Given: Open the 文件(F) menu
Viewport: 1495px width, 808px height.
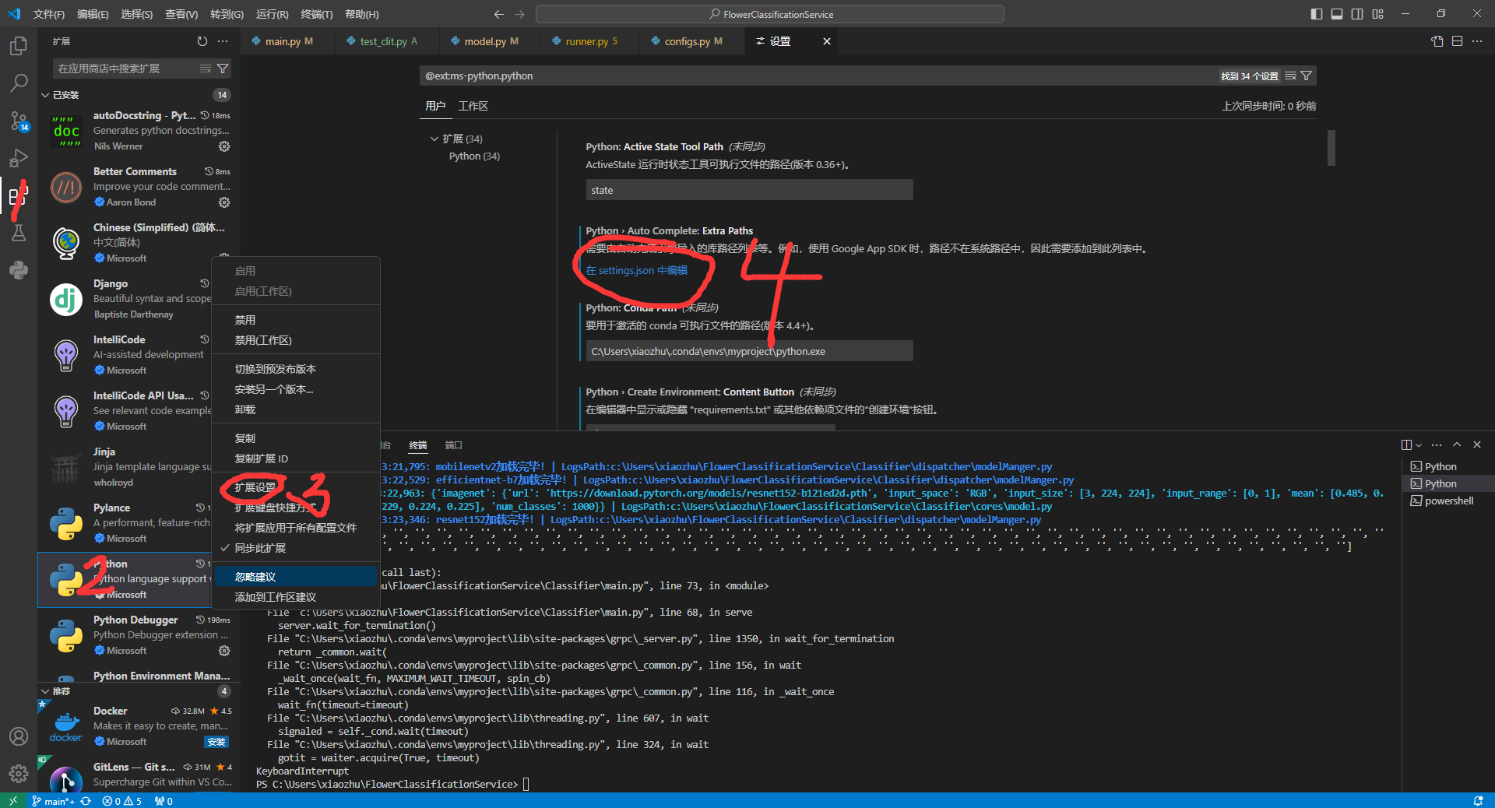Looking at the screenshot, I should tap(49, 14).
